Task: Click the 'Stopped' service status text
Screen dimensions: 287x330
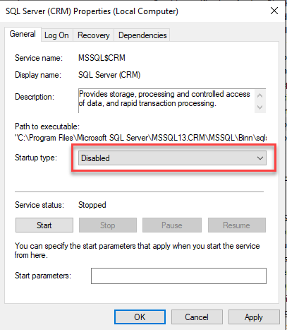Action: coord(92,205)
